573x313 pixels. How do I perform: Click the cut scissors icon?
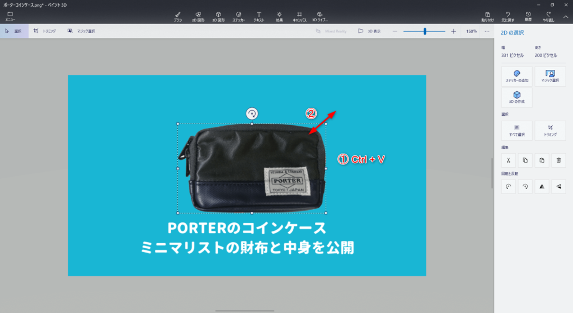508,160
